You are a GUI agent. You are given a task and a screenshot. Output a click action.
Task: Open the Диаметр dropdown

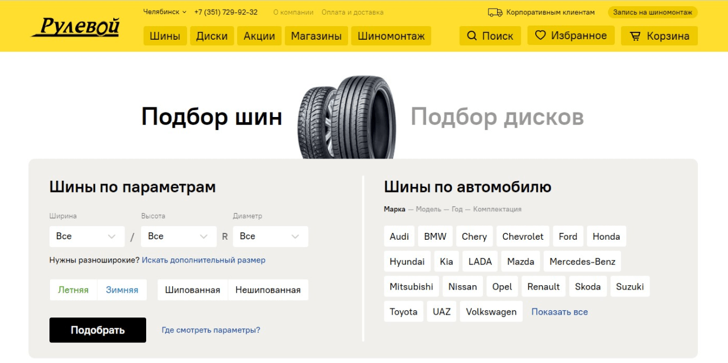click(x=271, y=236)
